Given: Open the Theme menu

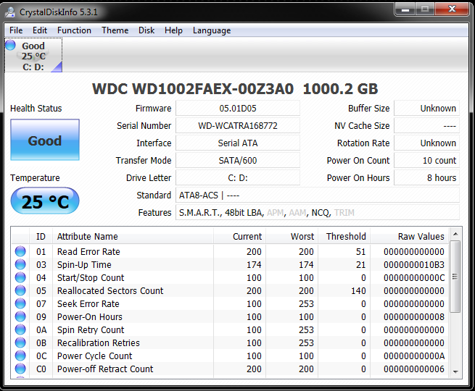Looking at the screenshot, I should point(115,30).
